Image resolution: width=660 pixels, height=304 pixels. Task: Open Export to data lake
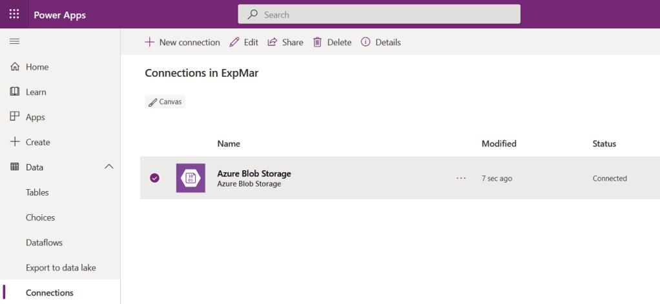[x=61, y=268]
